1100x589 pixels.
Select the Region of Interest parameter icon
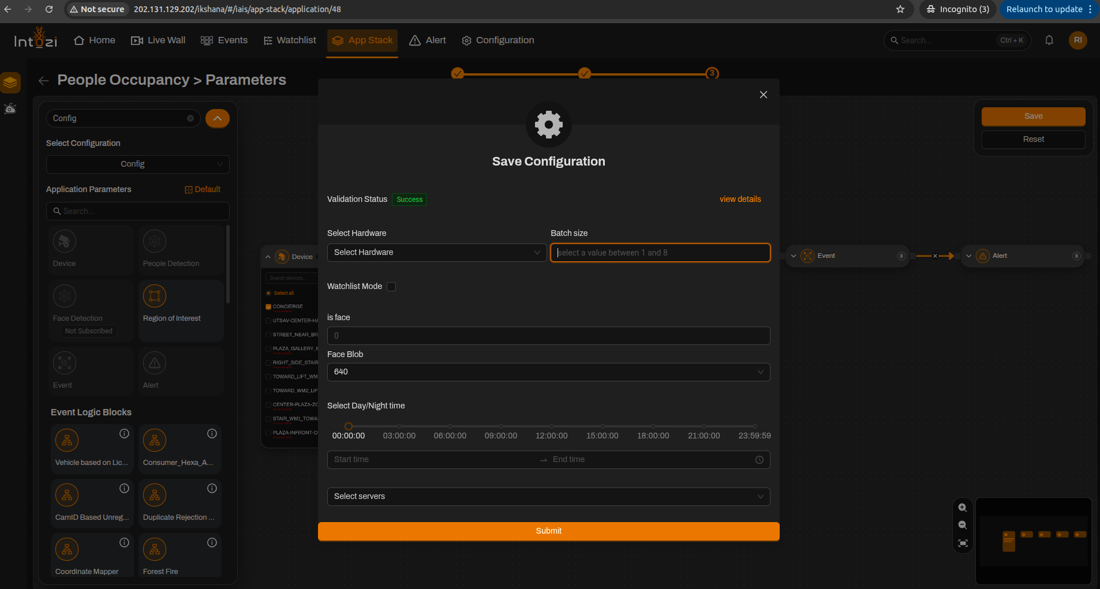pos(155,296)
